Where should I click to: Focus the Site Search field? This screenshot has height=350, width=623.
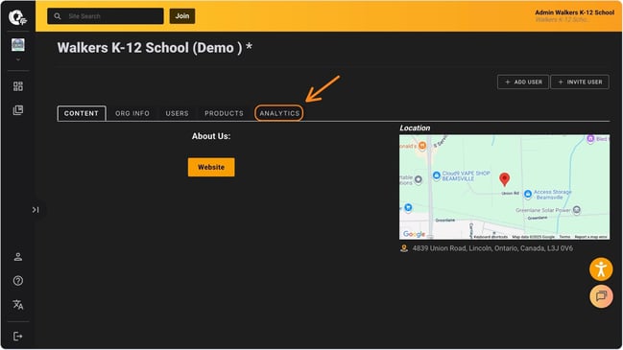click(106, 16)
